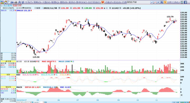Click the MACD10 1.35 label

(x=50, y=87)
